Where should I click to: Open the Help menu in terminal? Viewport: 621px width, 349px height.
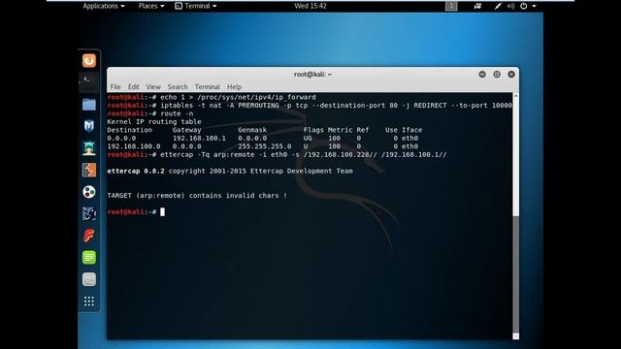[234, 86]
